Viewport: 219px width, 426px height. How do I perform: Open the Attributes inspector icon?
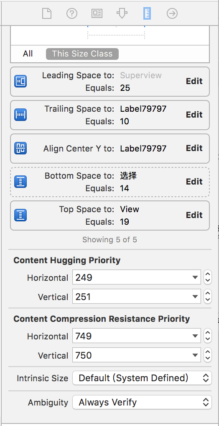click(122, 13)
